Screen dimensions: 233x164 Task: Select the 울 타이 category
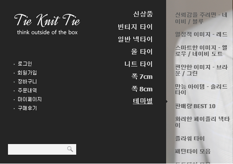click(x=142, y=52)
